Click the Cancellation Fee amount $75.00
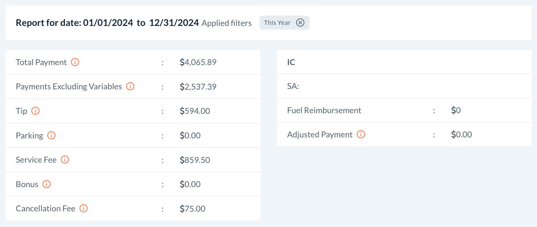537x227 pixels. [192, 209]
